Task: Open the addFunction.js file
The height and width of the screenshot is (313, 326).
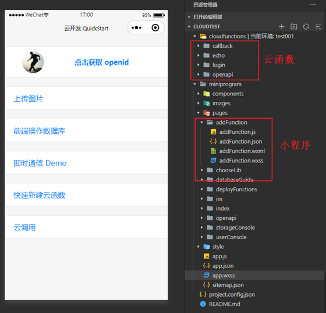Action: click(x=238, y=132)
